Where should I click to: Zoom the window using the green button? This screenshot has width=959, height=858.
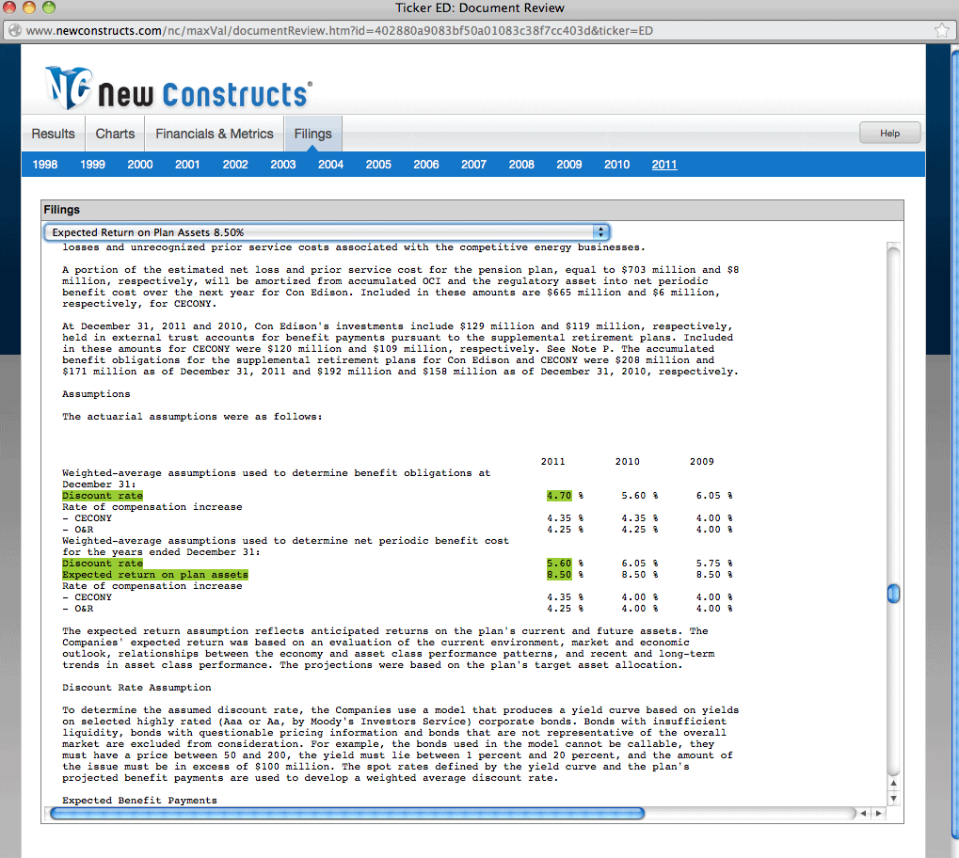49,8
